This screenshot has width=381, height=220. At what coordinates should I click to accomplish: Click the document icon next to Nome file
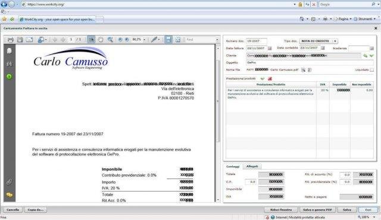coord(310,70)
